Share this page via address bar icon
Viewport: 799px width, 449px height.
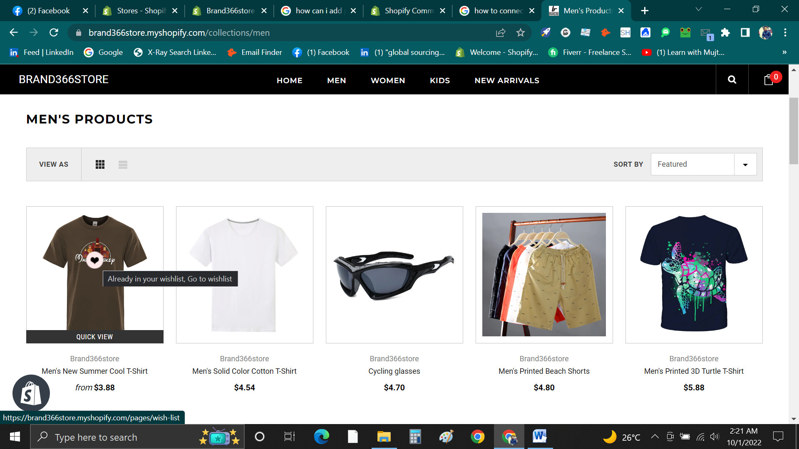501,33
